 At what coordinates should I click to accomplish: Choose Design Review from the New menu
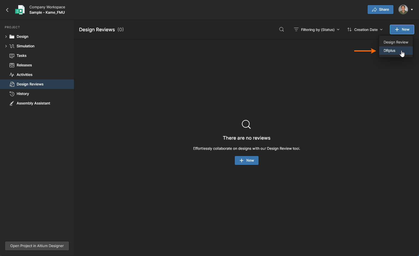pos(396,42)
